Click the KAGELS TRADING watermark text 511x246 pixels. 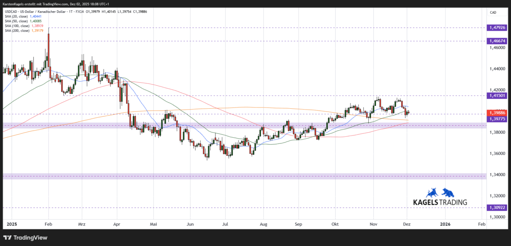[441, 202]
